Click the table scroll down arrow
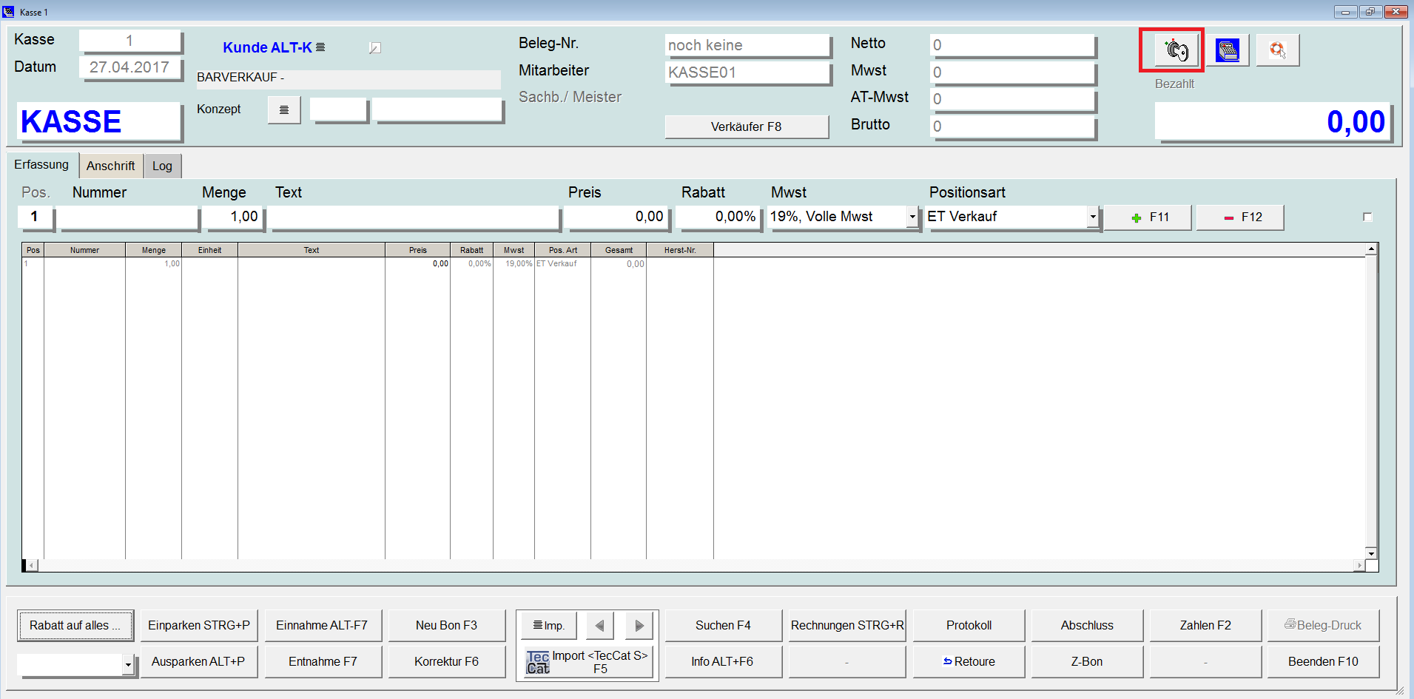This screenshot has height=699, width=1414. [x=1371, y=553]
